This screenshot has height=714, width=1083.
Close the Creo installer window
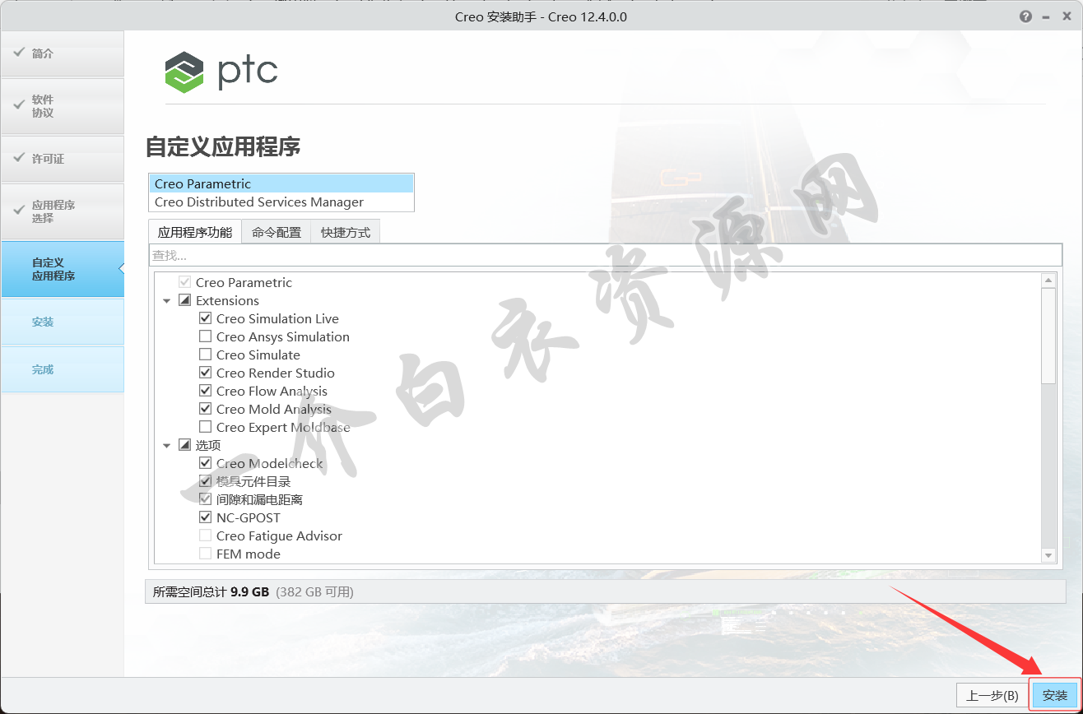click(1065, 16)
